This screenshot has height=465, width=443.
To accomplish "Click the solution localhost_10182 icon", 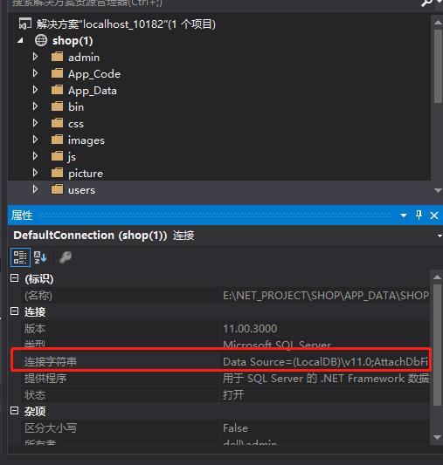I will coord(25,24).
